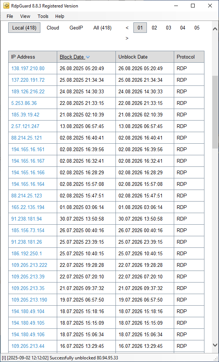Go to previous page with < arrow

click(x=127, y=28)
